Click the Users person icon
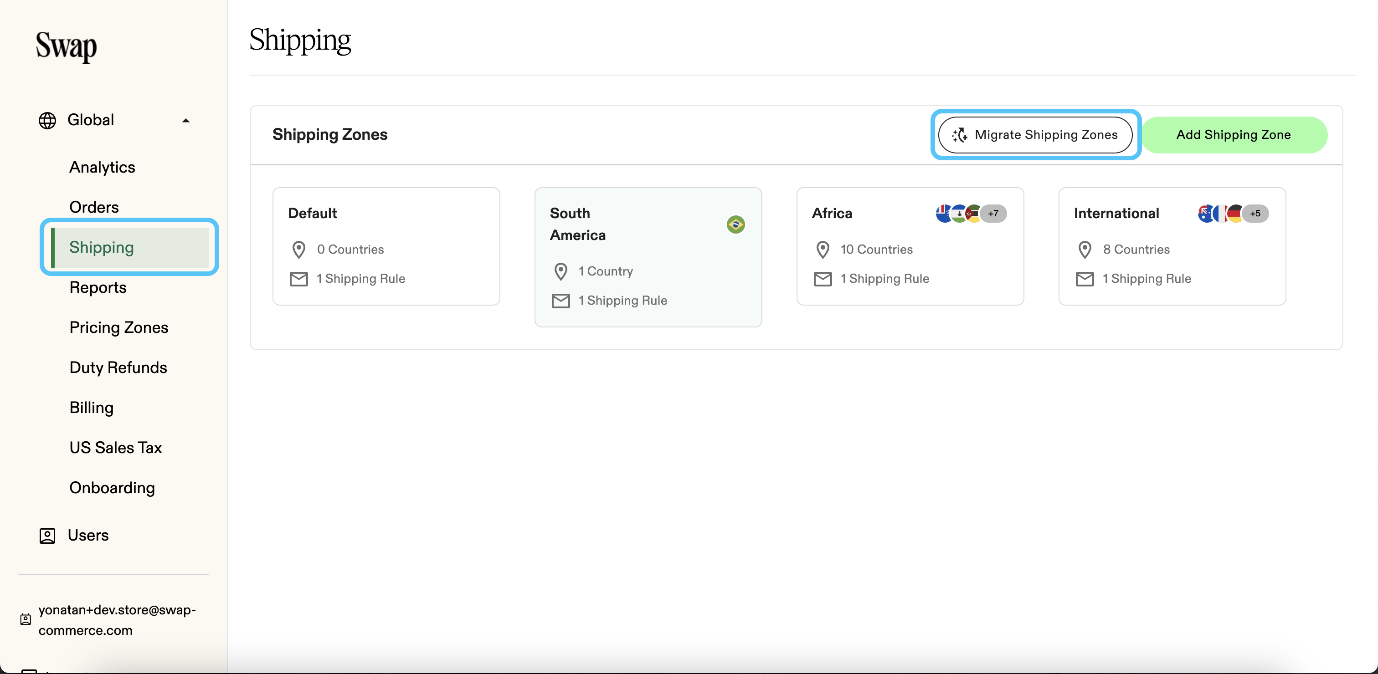 point(47,536)
